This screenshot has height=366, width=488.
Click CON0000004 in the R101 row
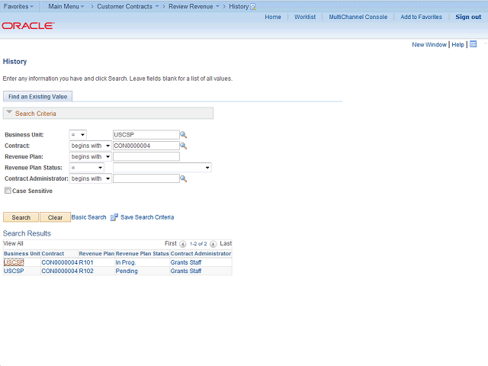click(59, 262)
